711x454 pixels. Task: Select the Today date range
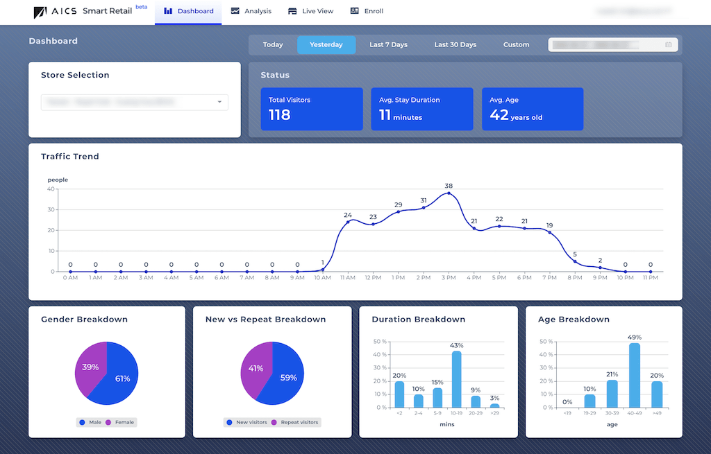point(273,44)
